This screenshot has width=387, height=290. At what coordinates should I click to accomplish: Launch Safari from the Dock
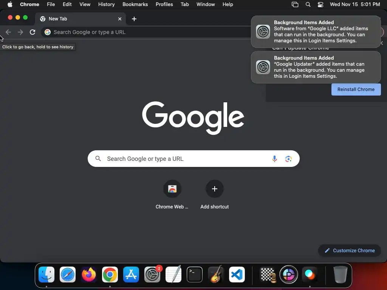click(x=68, y=275)
